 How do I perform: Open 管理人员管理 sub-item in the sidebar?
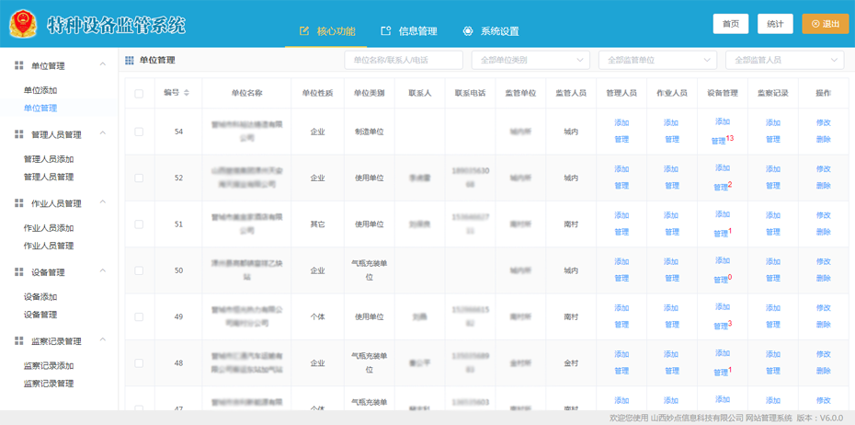coord(49,177)
